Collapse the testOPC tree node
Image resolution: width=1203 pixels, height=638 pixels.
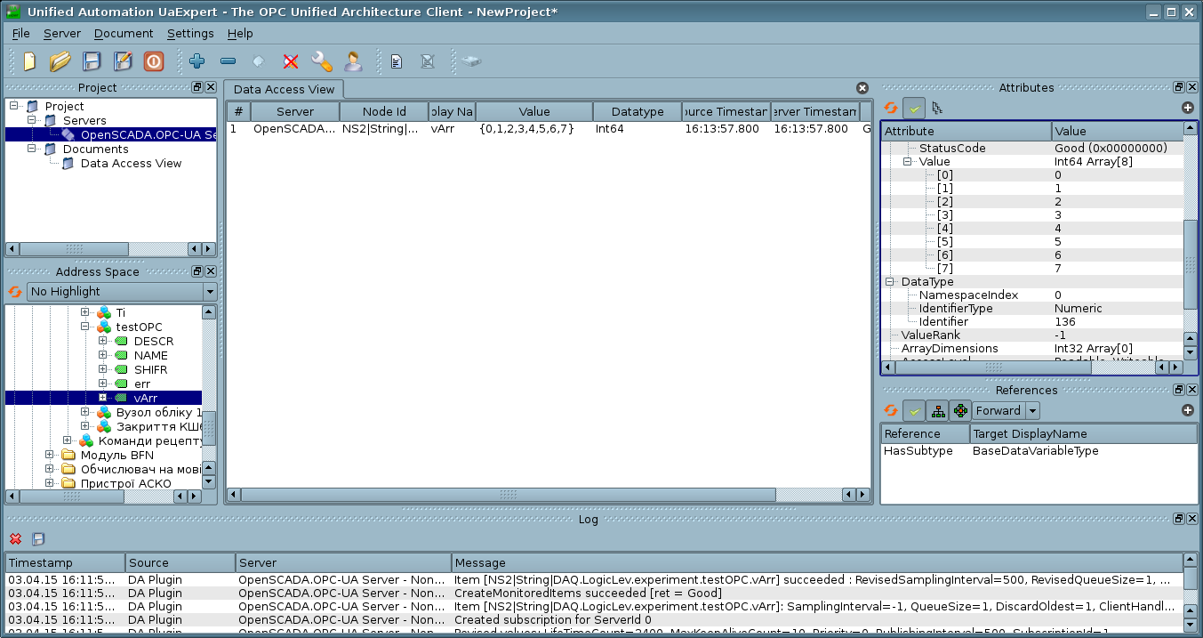[85, 327]
